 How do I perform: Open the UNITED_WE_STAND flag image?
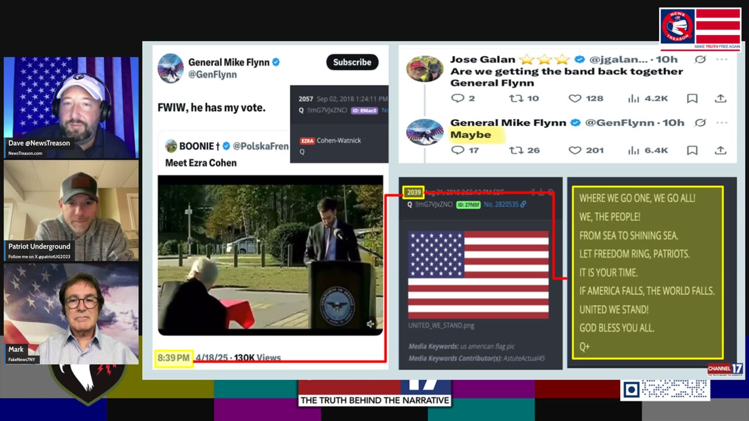pos(478,274)
